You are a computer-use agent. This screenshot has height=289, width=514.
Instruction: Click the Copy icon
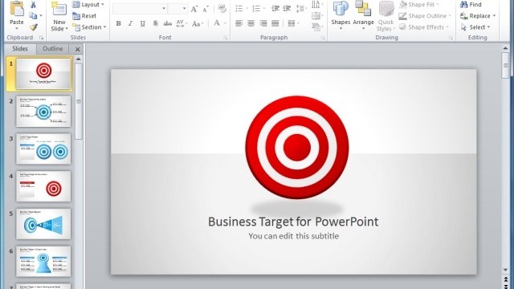(33, 16)
